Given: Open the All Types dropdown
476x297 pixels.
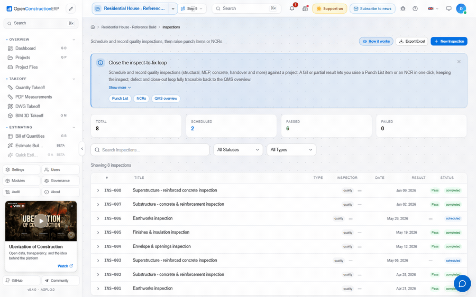Looking at the screenshot, I should click(x=291, y=150).
